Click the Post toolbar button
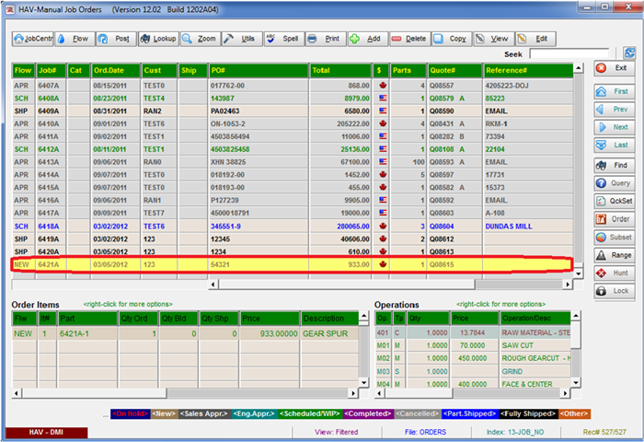 tap(116, 39)
